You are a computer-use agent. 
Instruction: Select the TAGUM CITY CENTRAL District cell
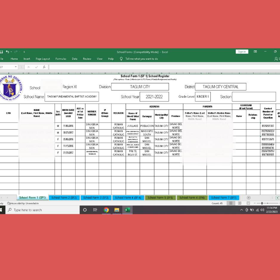pos(221,87)
